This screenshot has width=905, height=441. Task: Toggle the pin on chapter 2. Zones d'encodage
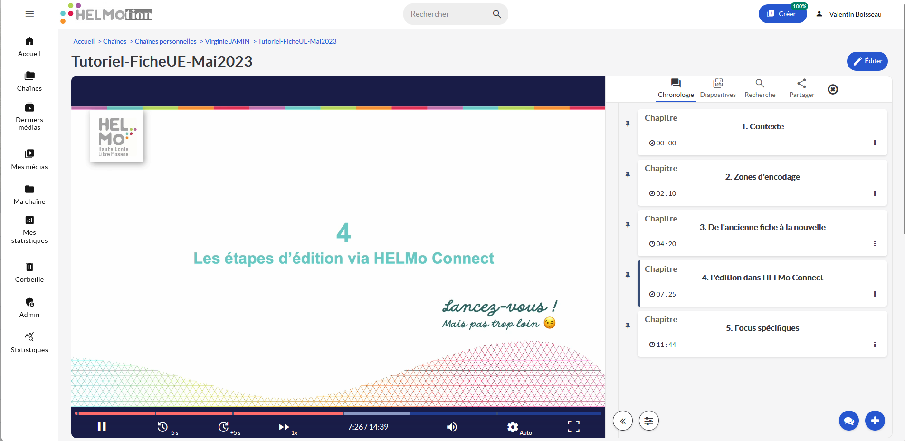pos(628,174)
